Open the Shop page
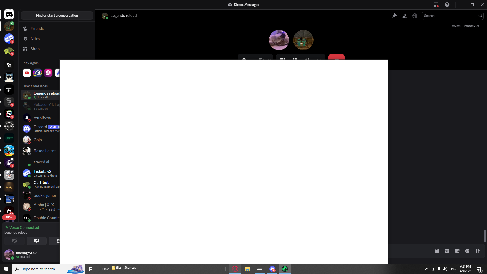The image size is (487, 274). click(x=57, y=49)
